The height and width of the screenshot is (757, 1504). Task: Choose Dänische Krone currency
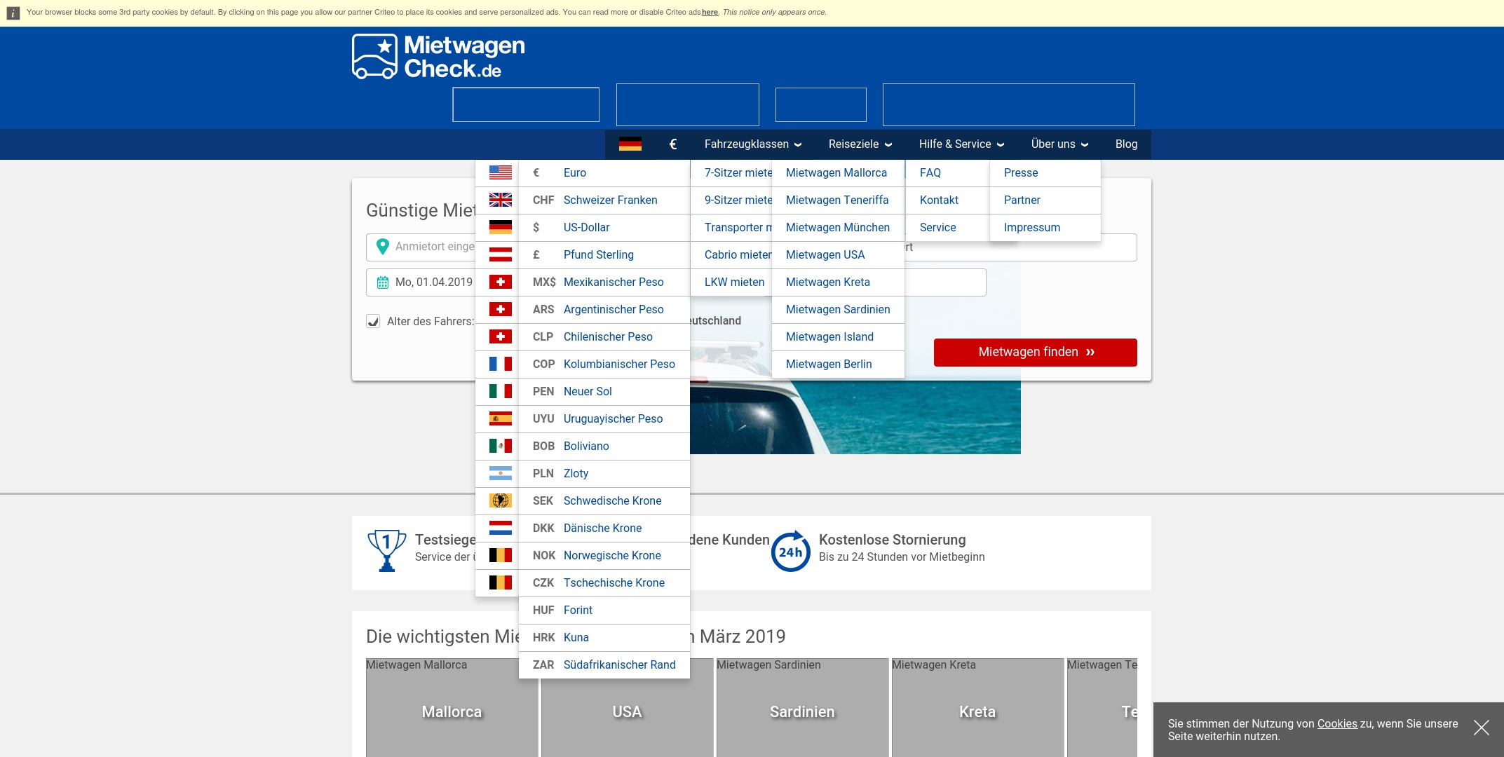coord(604,528)
